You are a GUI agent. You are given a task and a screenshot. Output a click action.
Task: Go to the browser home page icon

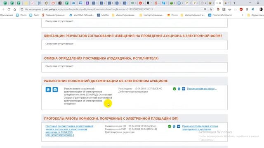point(15,9)
